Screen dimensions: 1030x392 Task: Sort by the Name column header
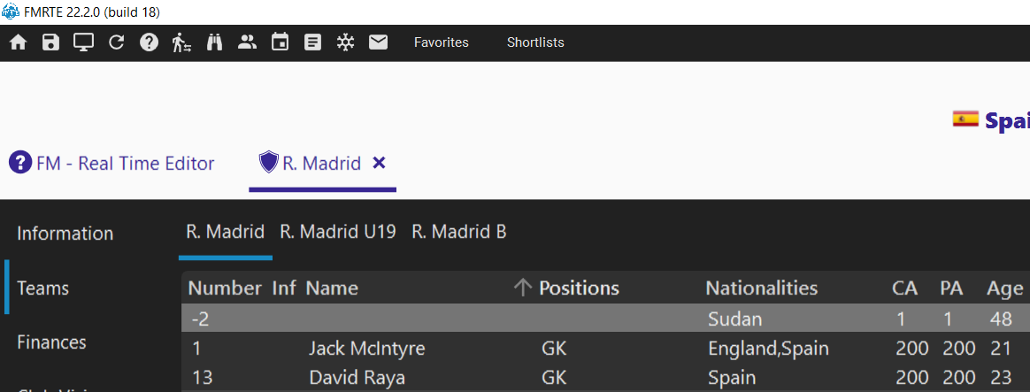point(332,288)
